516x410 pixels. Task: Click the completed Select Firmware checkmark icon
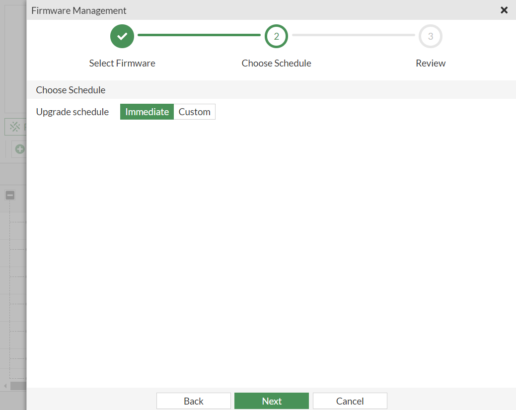click(122, 36)
